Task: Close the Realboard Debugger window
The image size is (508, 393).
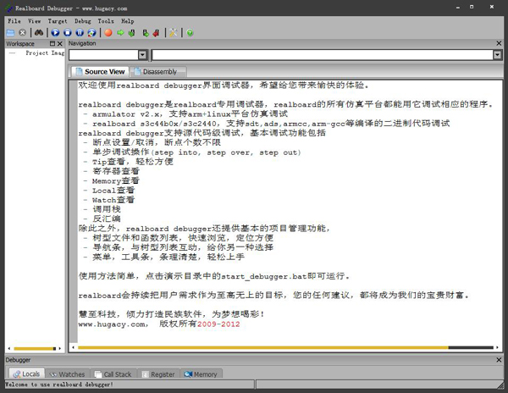Action: (492, 7)
